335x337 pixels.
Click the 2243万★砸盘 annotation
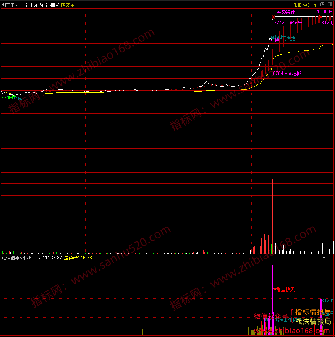[288, 23]
